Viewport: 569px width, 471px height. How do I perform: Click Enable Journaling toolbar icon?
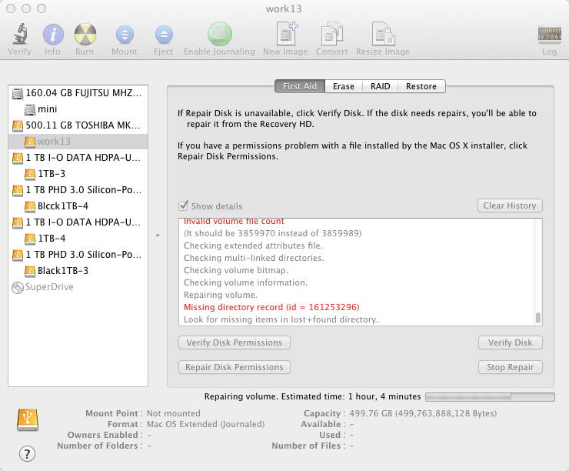point(220,34)
